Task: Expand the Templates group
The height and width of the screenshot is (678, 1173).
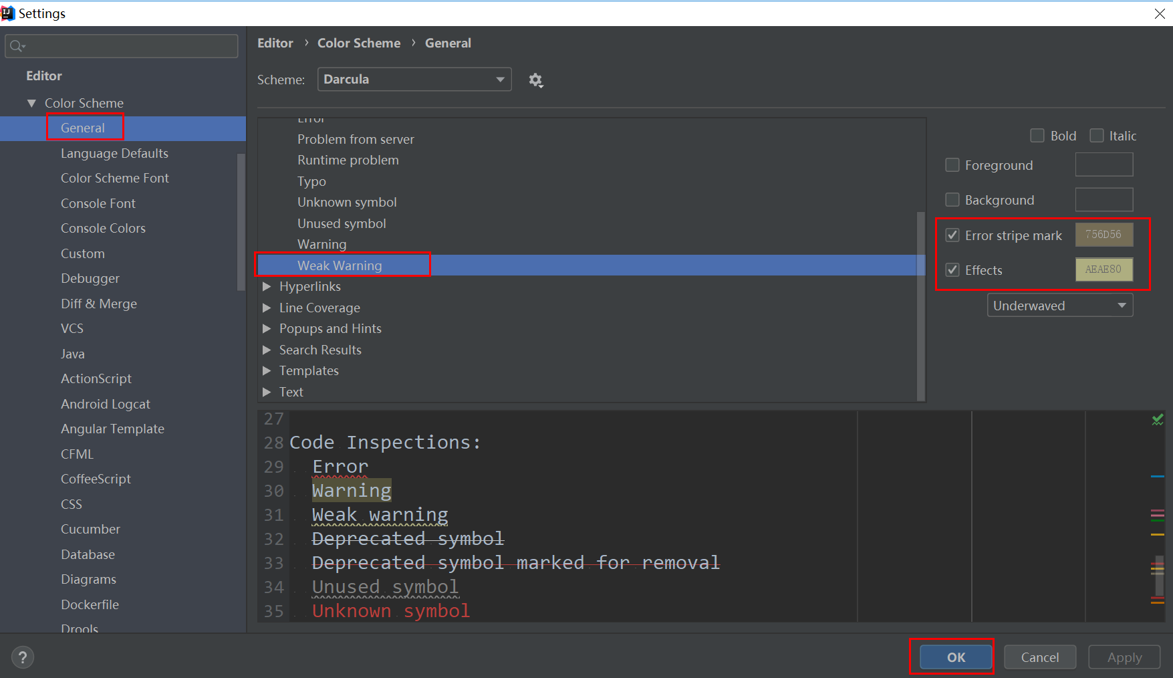Action: click(x=267, y=371)
